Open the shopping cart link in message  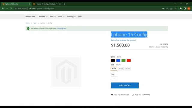(61, 28)
